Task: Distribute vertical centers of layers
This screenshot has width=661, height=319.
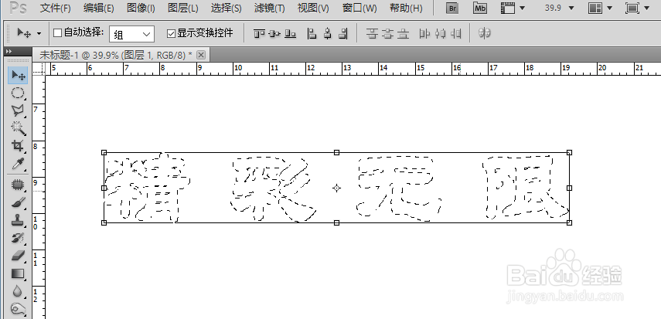Action: 387,34
